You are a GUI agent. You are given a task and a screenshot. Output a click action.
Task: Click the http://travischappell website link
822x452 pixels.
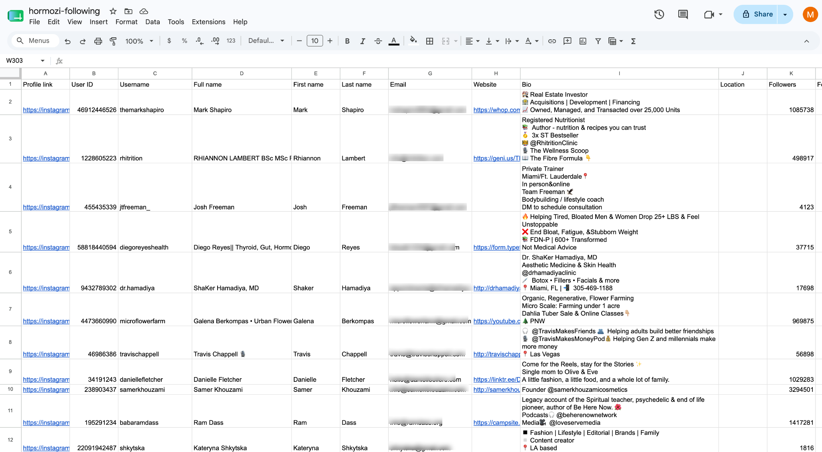coord(496,354)
